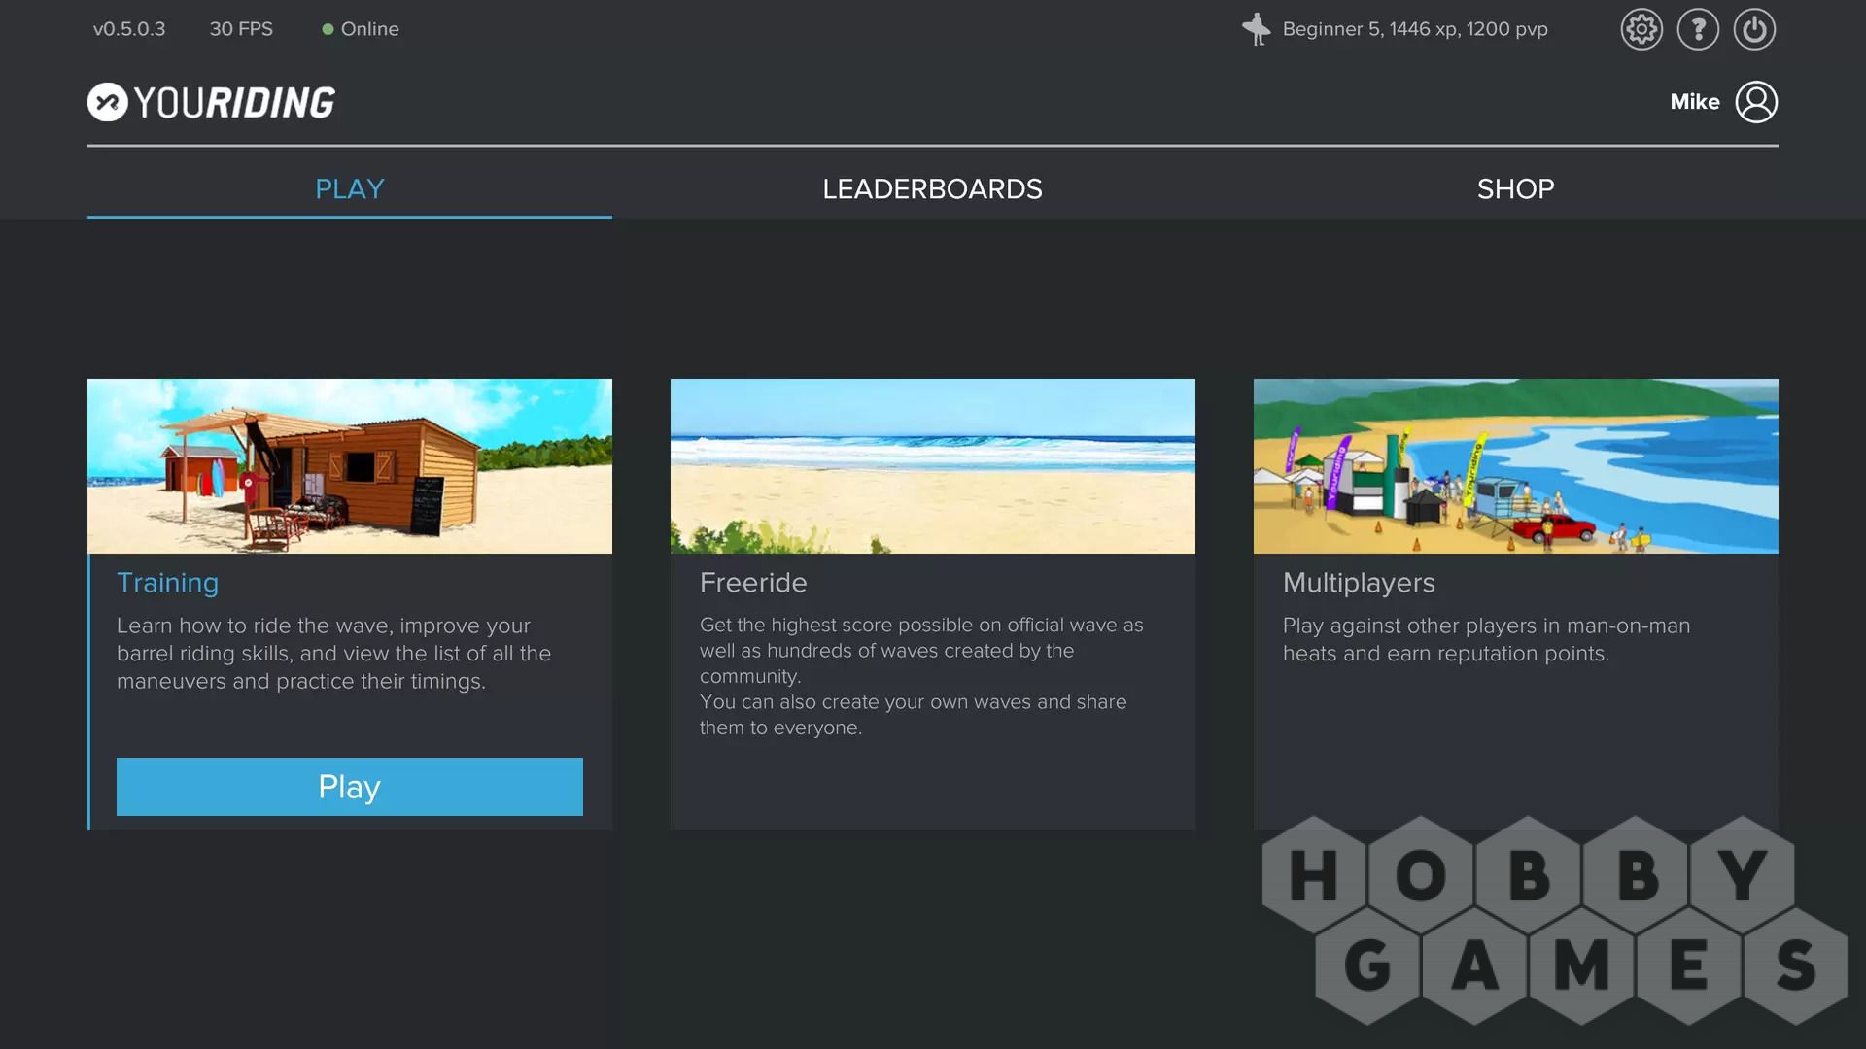Click the Freeride card title
Viewport: 1866px width, 1049px height.
point(753,583)
